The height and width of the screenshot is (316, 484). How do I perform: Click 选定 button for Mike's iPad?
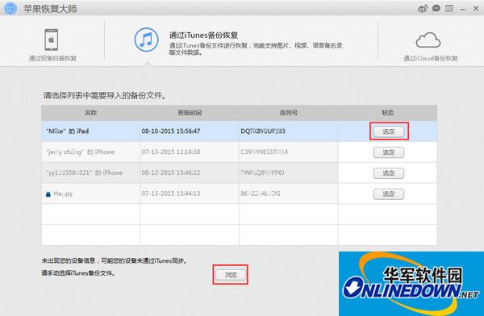(389, 131)
